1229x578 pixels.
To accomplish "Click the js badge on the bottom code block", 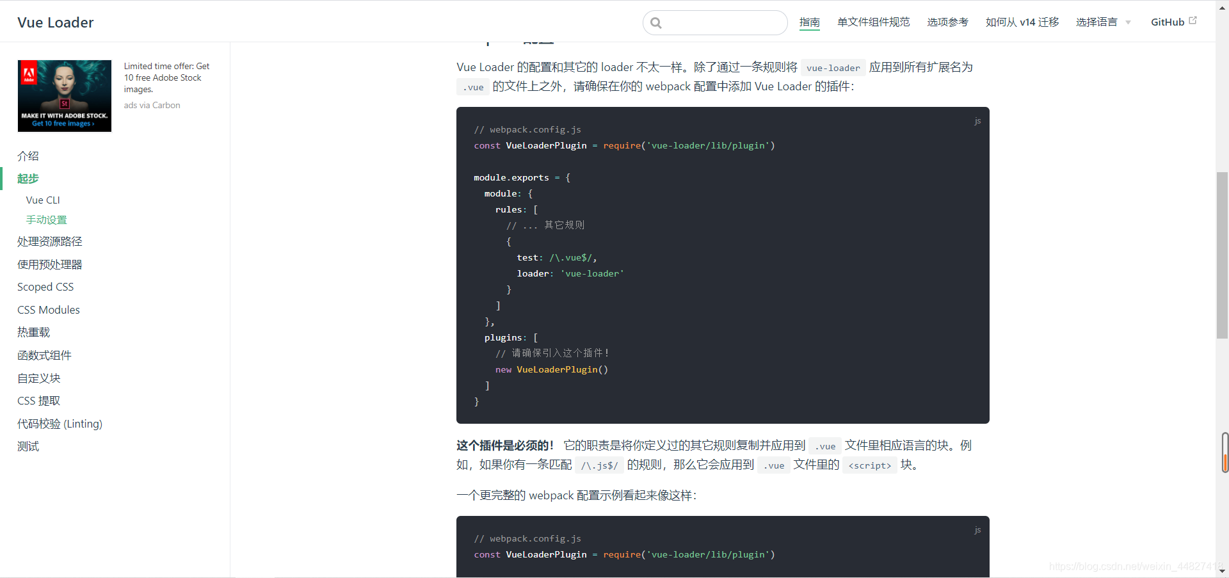I will pyautogui.click(x=977, y=530).
